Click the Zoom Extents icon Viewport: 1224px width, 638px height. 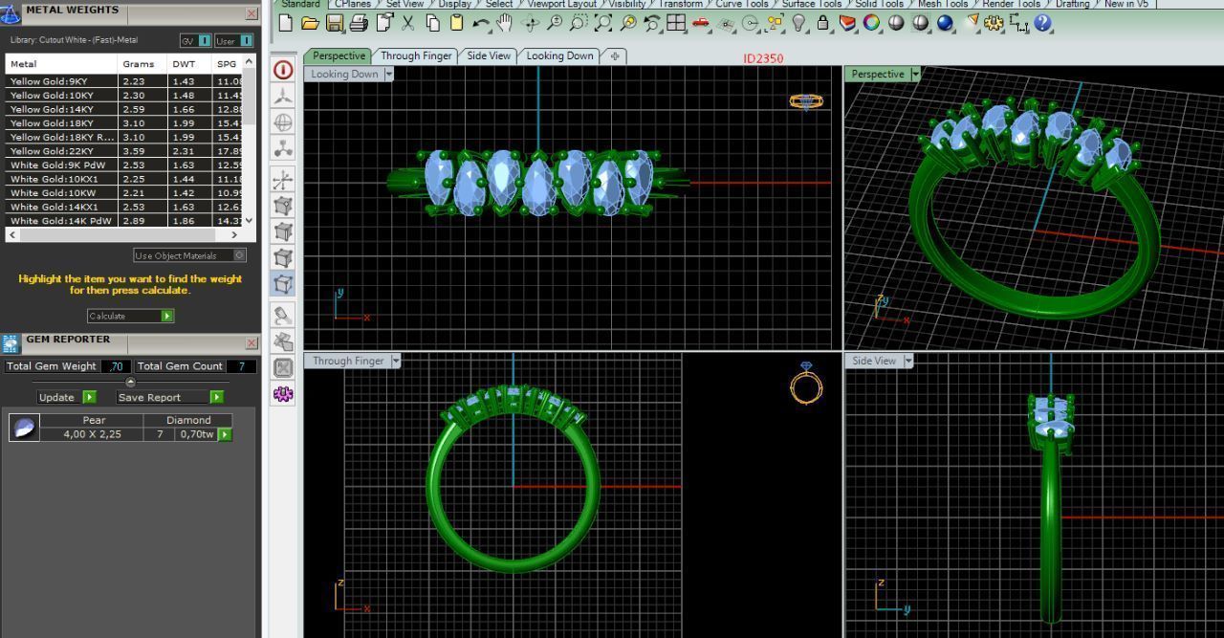[603, 23]
